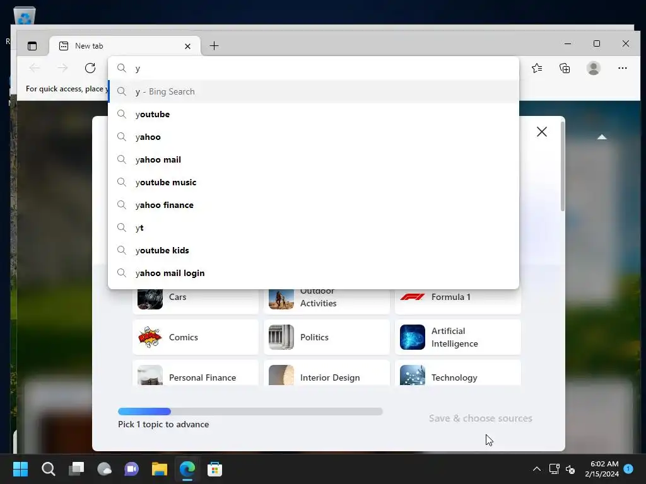Click the Formula 1 logo image
The width and height of the screenshot is (646, 484).
(x=412, y=297)
